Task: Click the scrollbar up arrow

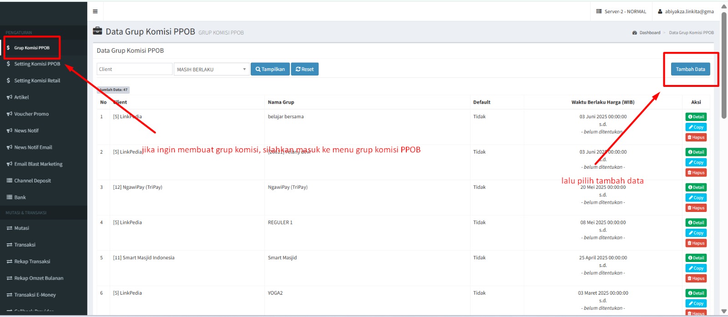Action: tap(724, 6)
